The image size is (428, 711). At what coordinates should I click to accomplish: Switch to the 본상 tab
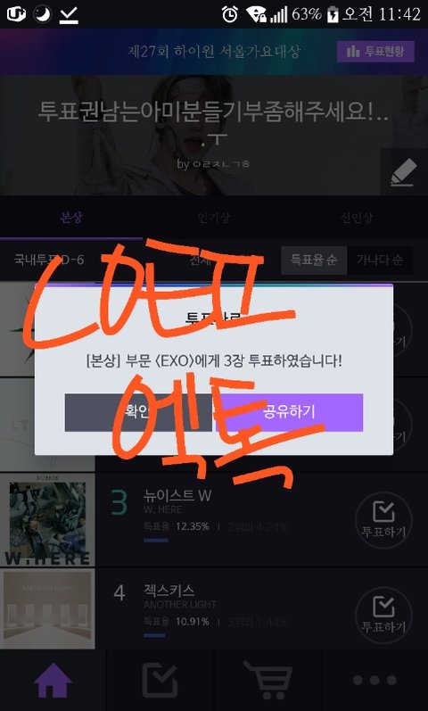pos(71,218)
